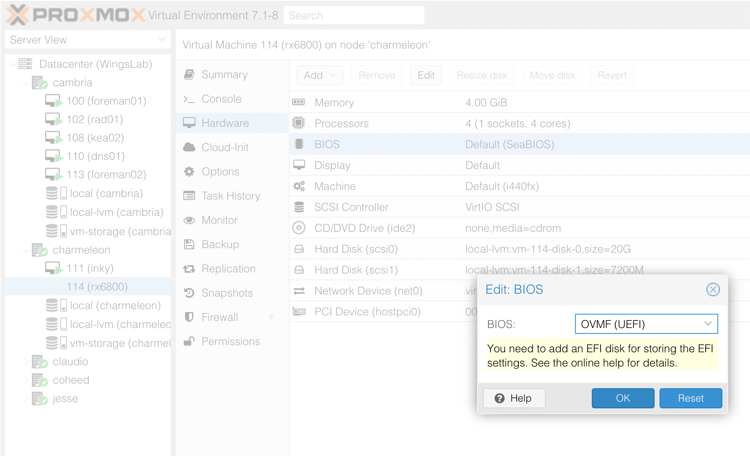The image size is (750, 456).
Task: Click the claudio node icon
Action: 40,361
